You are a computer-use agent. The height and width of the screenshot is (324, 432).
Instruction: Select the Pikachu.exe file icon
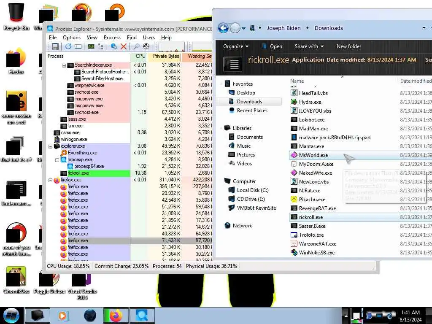pos(294,199)
